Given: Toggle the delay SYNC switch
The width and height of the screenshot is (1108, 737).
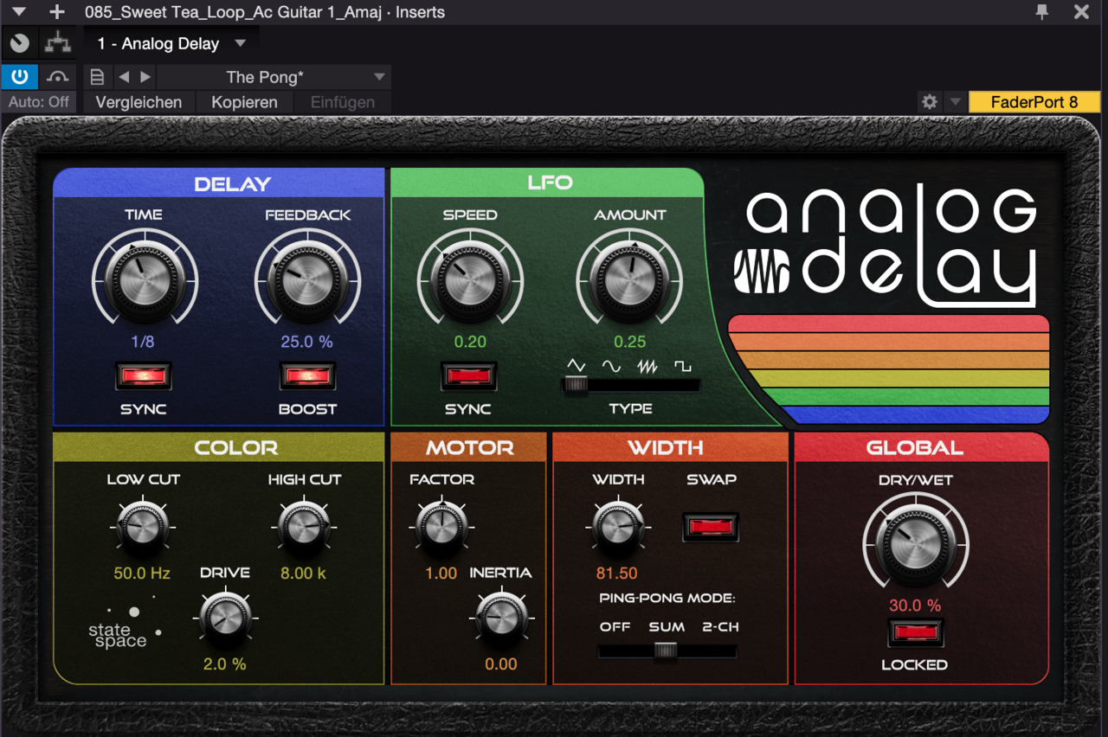Looking at the screenshot, I should [144, 375].
